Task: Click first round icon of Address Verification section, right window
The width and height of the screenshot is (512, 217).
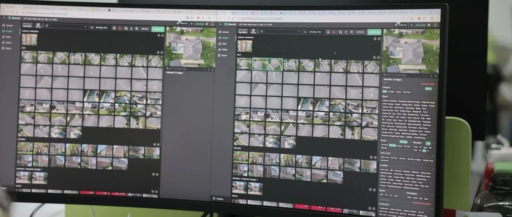Action: click(x=375, y=39)
